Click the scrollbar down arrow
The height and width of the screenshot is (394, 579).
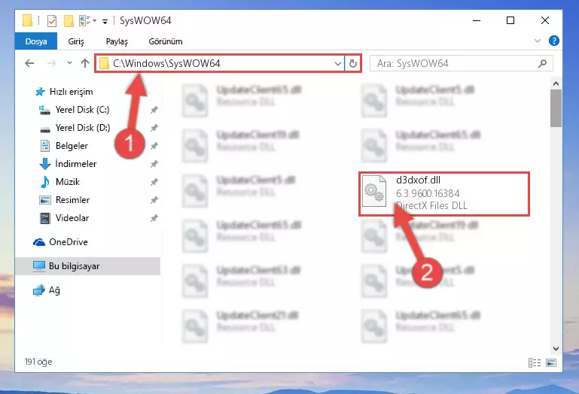click(x=556, y=348)
